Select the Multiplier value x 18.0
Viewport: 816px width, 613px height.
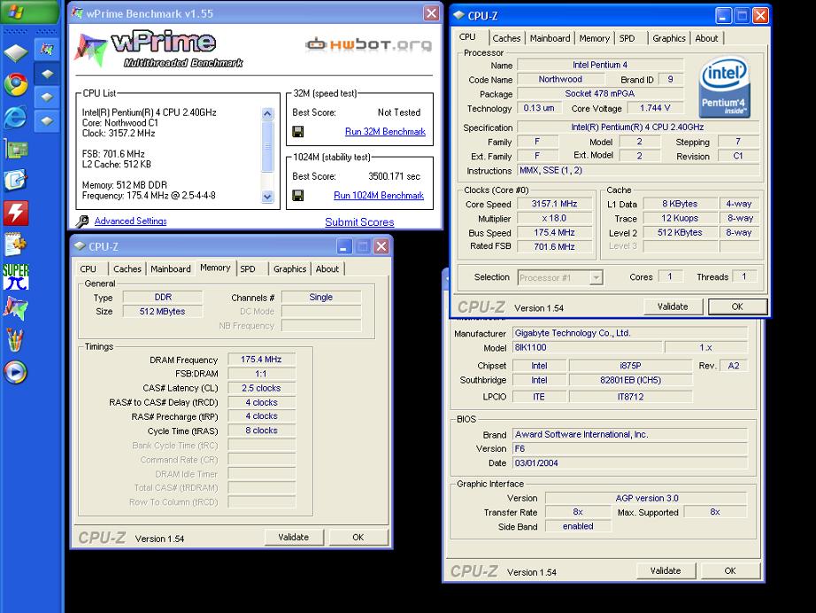coord(554,218)
